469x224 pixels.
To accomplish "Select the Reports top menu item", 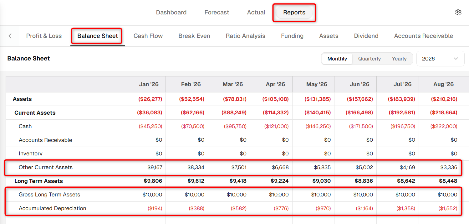I will point(294,13).
